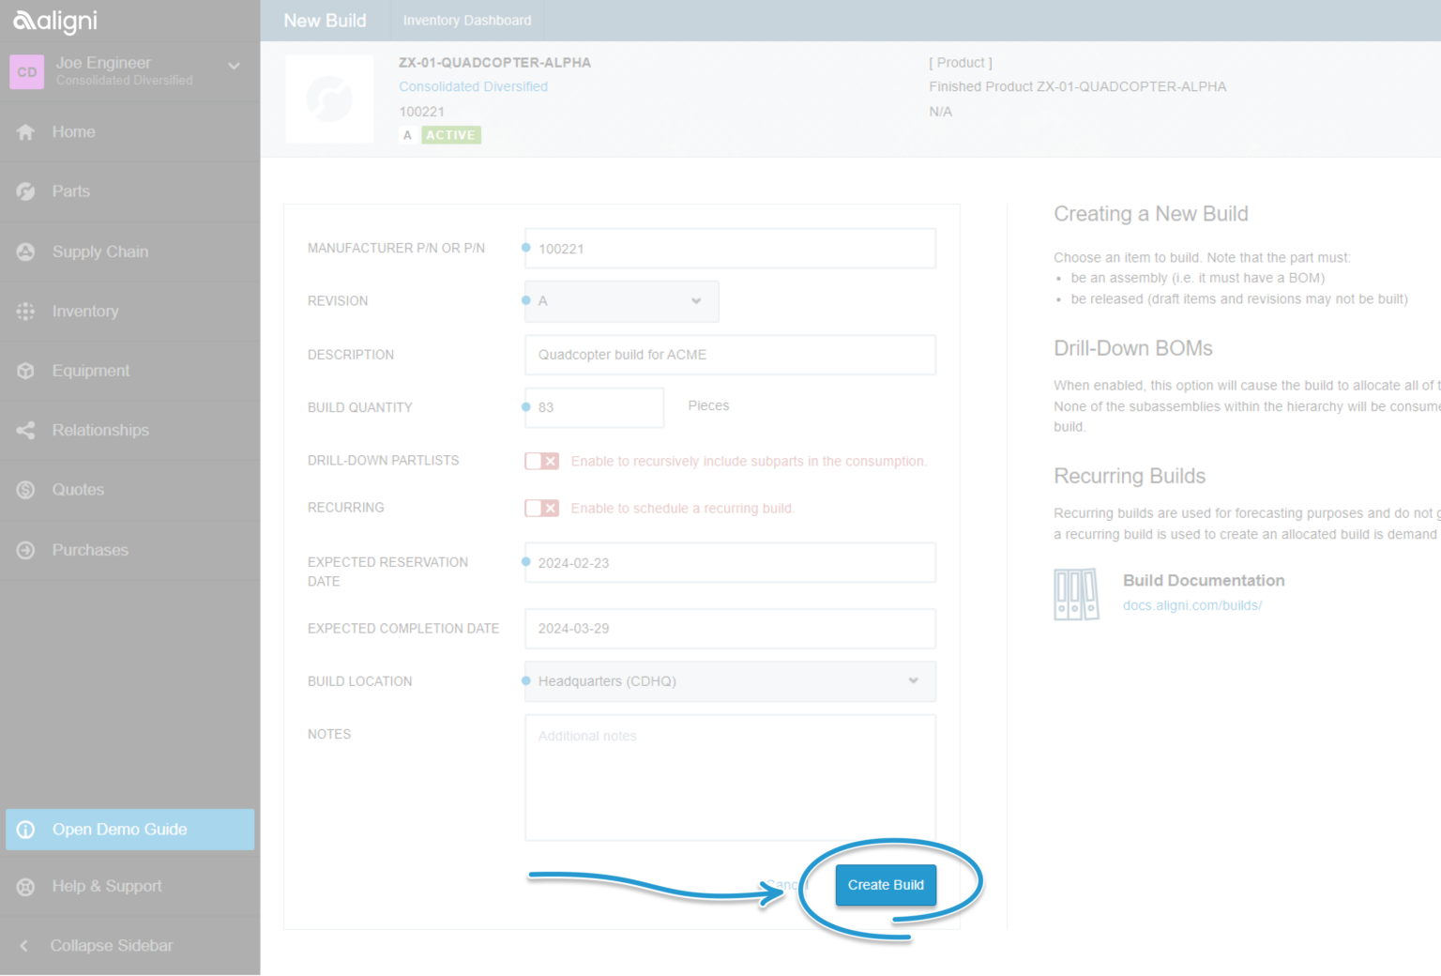Enable Drill-Down Partlists toggle
Screen dimensions: 1441x976
pos(541,461)
